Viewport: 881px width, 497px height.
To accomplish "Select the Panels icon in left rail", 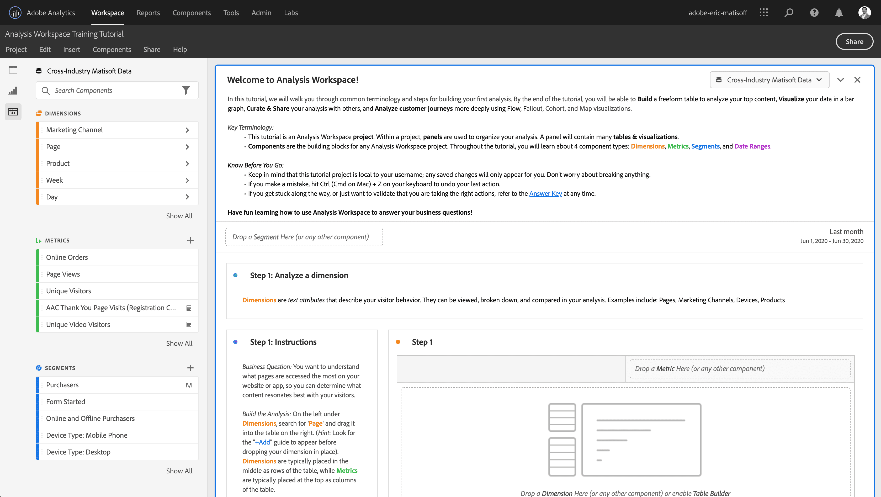I will (13, 70).
